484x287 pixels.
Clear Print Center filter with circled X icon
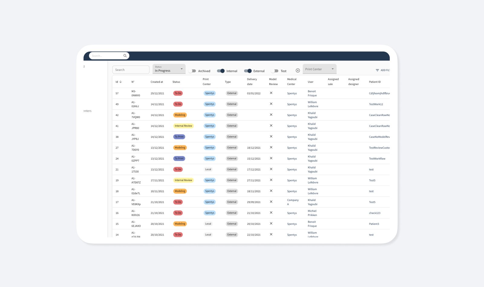[x=298, y=71]
